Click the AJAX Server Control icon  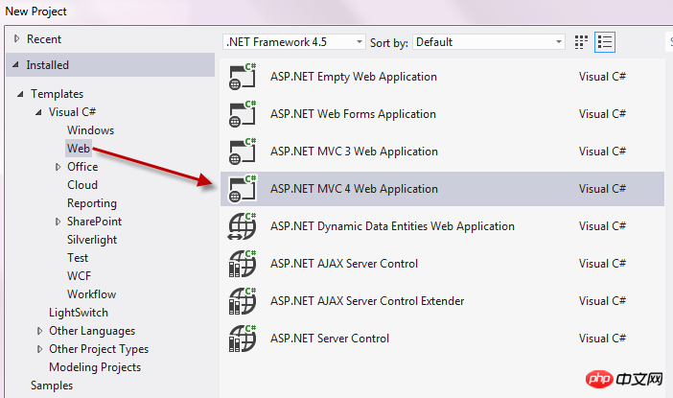243,263
